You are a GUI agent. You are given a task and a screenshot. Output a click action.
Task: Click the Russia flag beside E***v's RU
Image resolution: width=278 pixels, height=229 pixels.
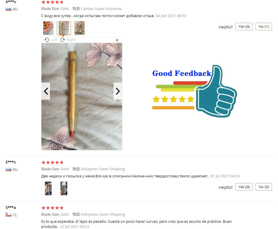tap(9, 169)
